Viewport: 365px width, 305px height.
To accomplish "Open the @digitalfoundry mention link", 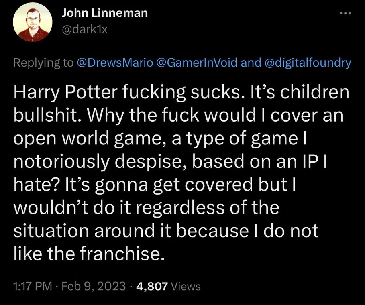I will [308, 63].
